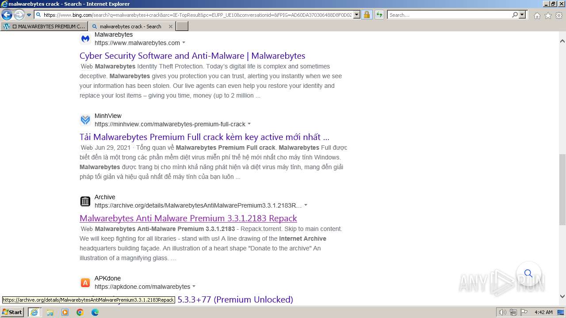
Task: Close the malwarebytes crack search tab
Action: tap(171, 26)
